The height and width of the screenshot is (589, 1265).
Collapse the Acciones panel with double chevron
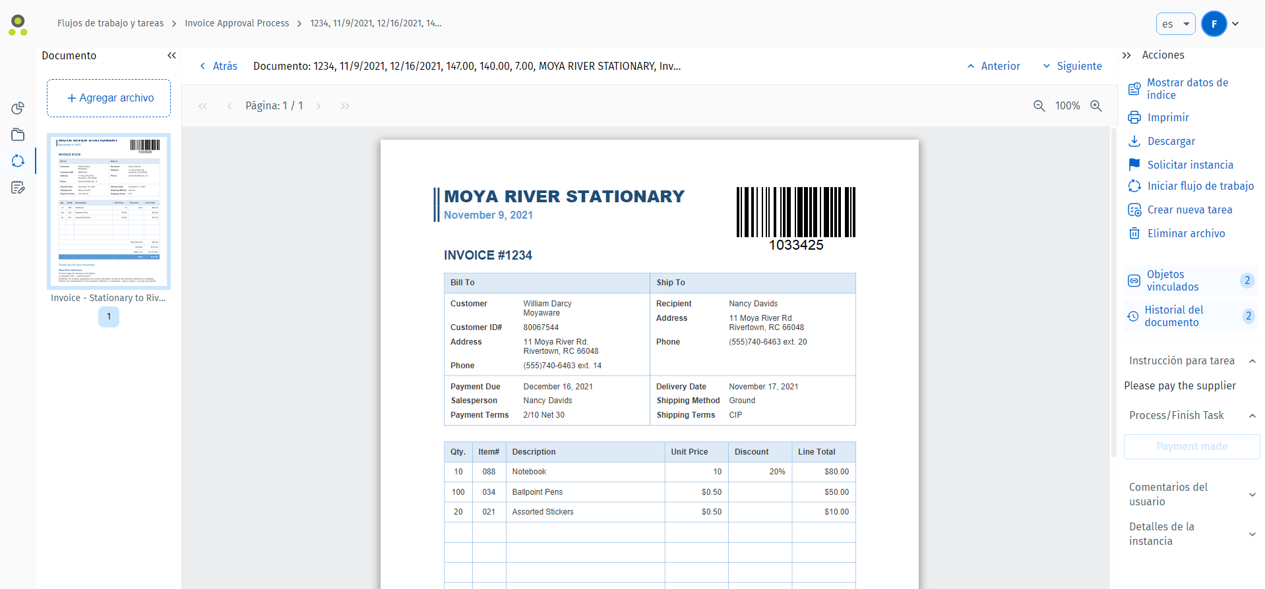pos(1126,55)
